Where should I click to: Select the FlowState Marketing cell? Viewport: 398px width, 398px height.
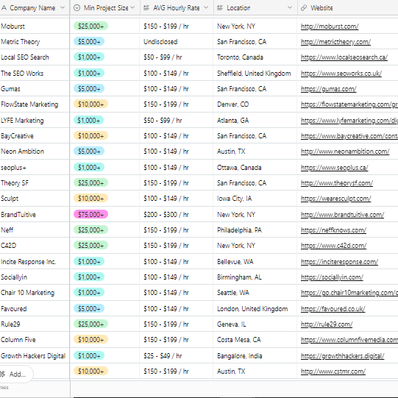pos(35,104)
